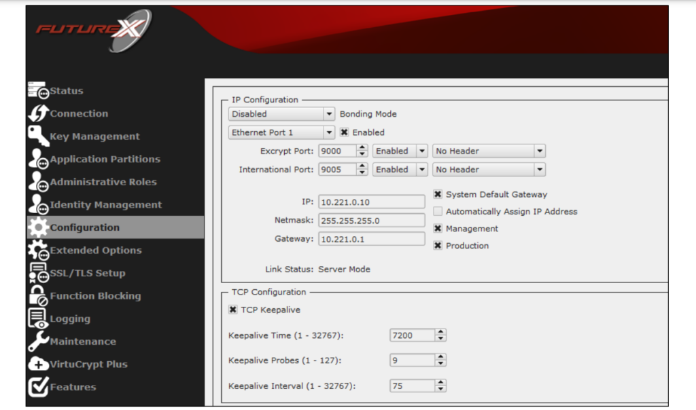Open the Bonding Mode dropdown
The height and width of the screenshot is (410, 696).
coord(329,113)
